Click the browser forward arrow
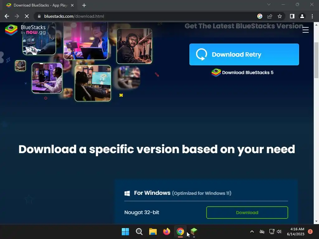 (x=17, y=16)
